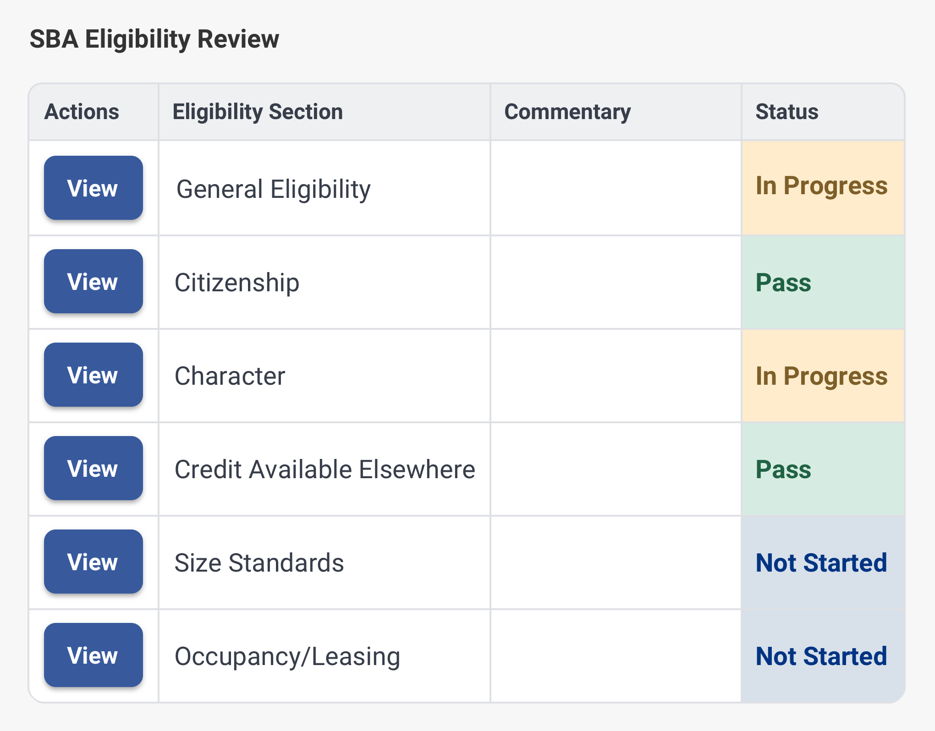Click the Commentary column header

pyautogui.click(x=567, y=112)
